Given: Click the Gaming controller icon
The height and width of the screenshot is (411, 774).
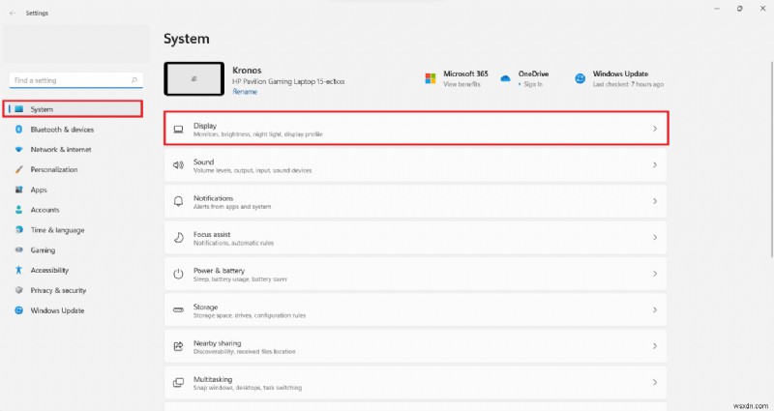Looking at the screenshot, I should tap(18, 250).
